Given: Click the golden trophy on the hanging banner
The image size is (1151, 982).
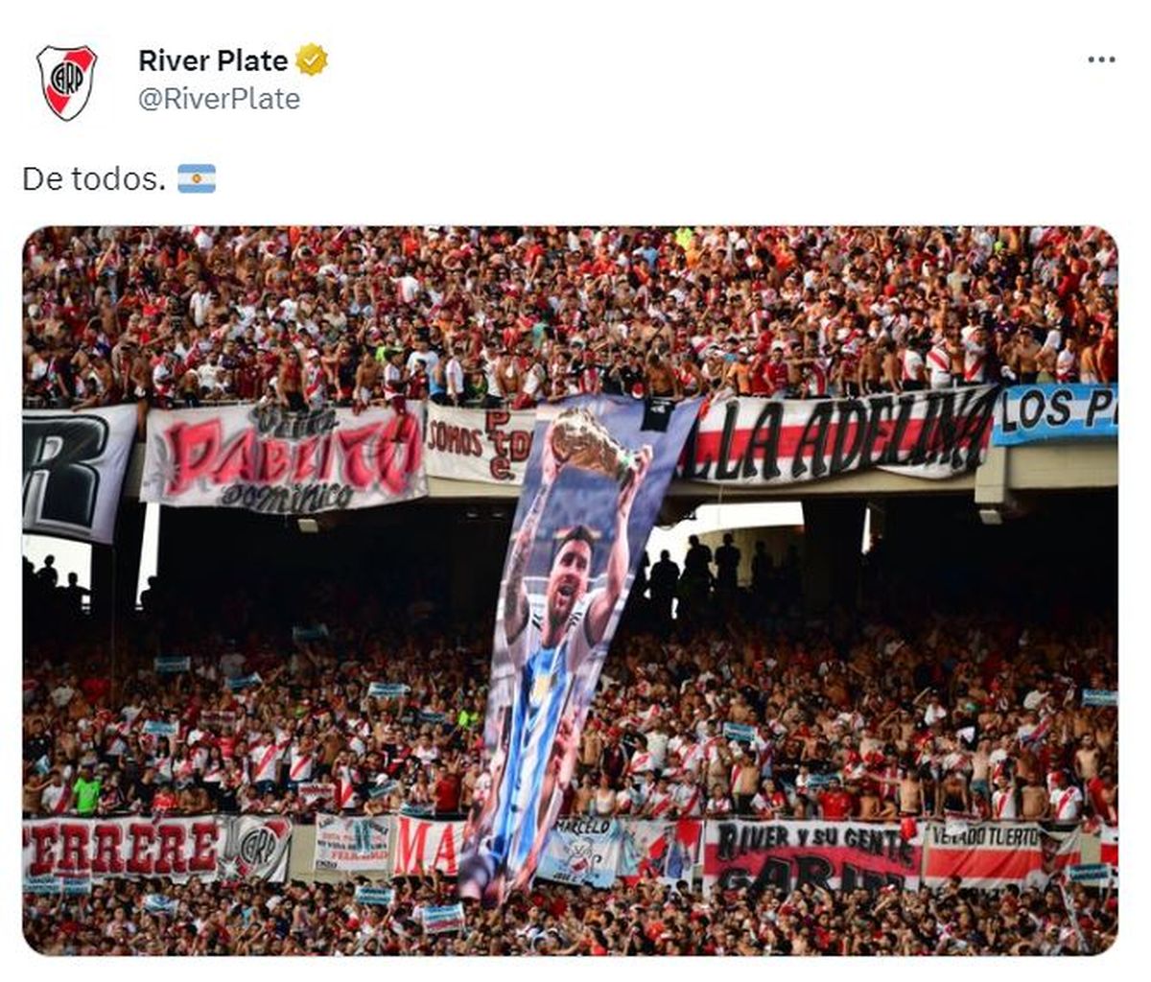Looking at the screenshot, I should coord(587,445).
